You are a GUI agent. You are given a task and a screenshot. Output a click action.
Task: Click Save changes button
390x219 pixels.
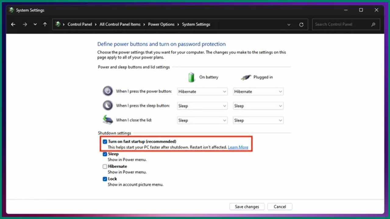247,207
